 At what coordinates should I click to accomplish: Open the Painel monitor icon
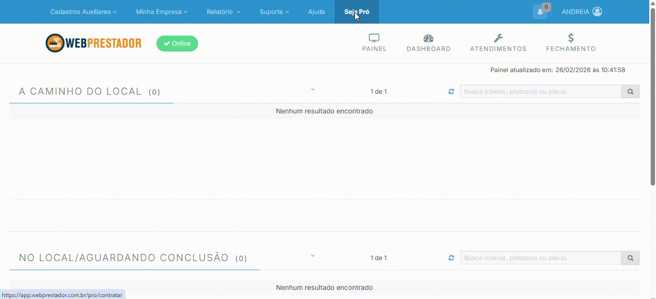coord(374,38)
